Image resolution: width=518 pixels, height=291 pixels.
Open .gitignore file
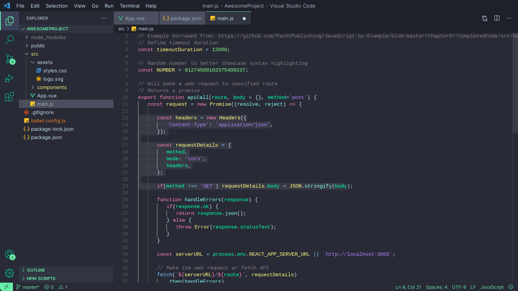[66, 112]
